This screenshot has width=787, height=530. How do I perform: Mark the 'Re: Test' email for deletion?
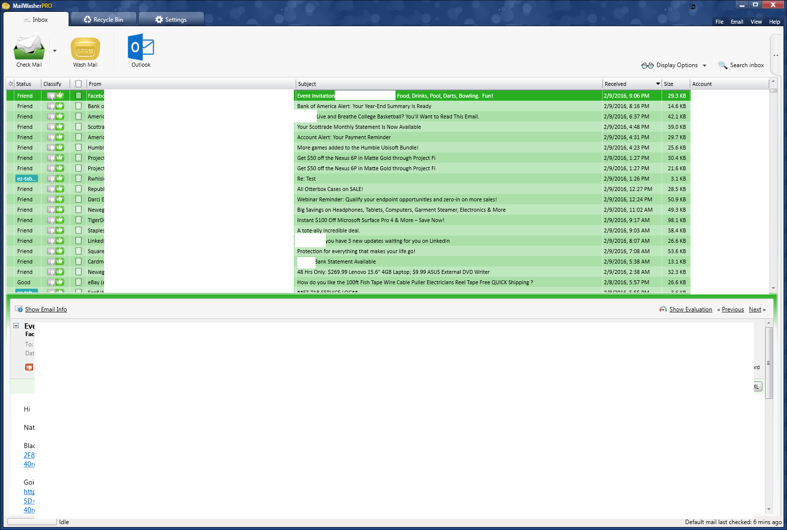79,178
